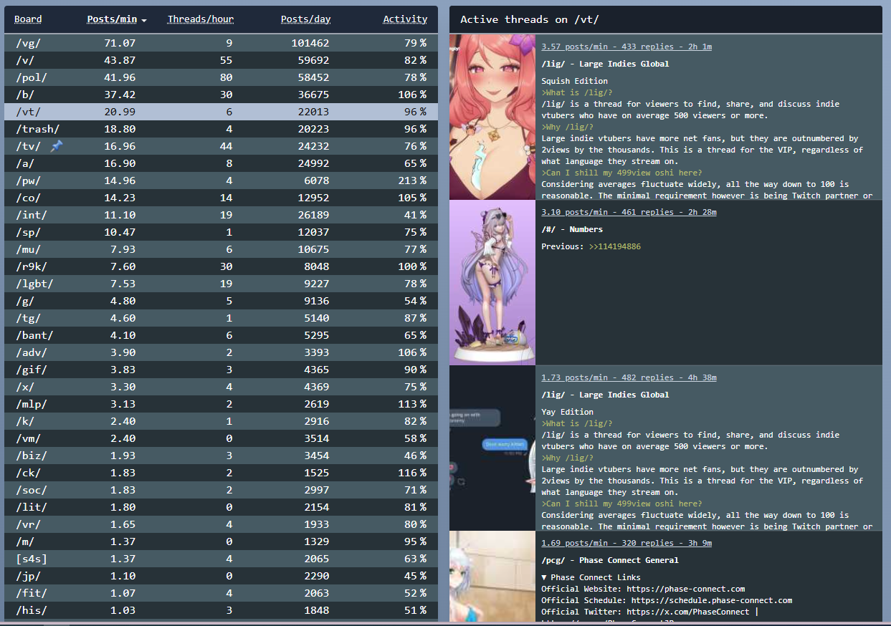Image resolution: width=891 pixels, height=626 pixels.
Task: Select the /mlp/ board row
Action: coord(221,404)
